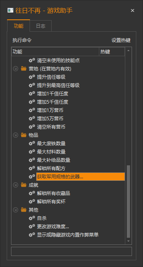The height and width of the screenshot is (267, 143).
Task: Click gear icon beside 清空未使用的技能点
Action: pos(32,60)
